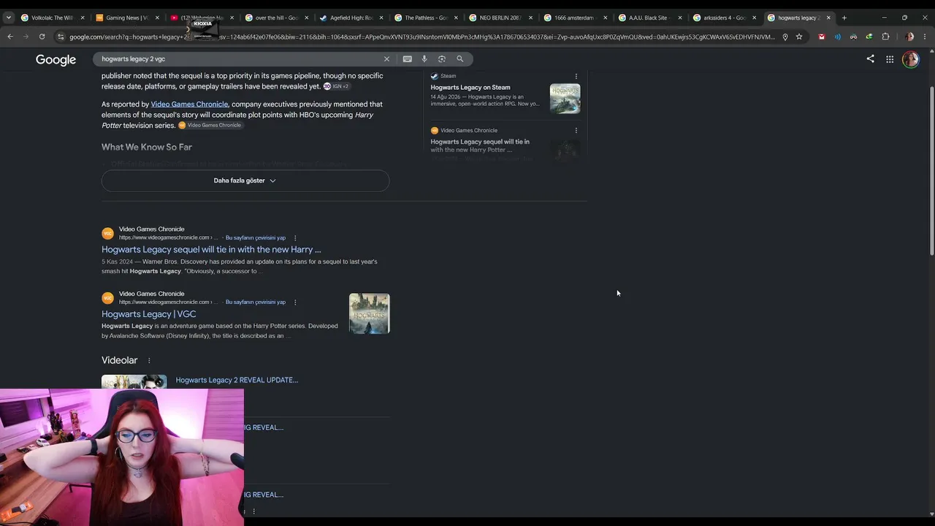935x526 pixels.
Task: Click the 'What We Know So Far' heading
Action: [147, 148]
